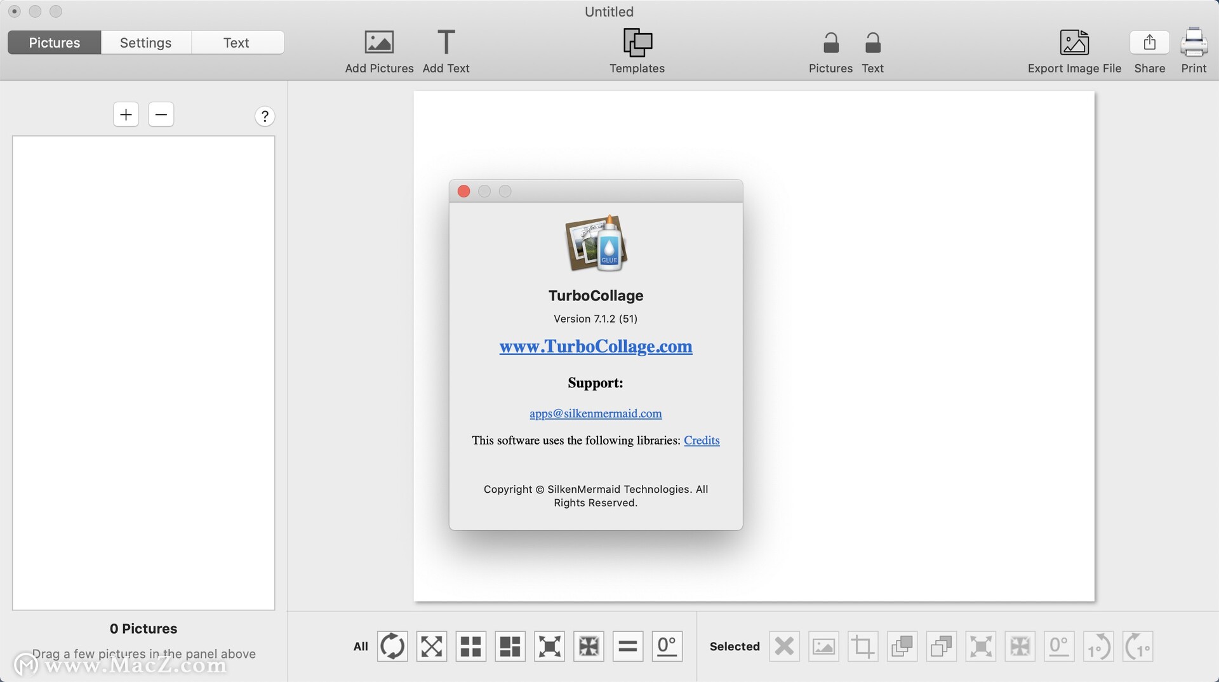Click Add Pictures in toolbar

click(379, 51)
